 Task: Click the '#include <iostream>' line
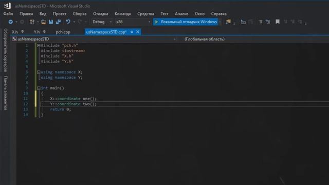tap(63, 51)
